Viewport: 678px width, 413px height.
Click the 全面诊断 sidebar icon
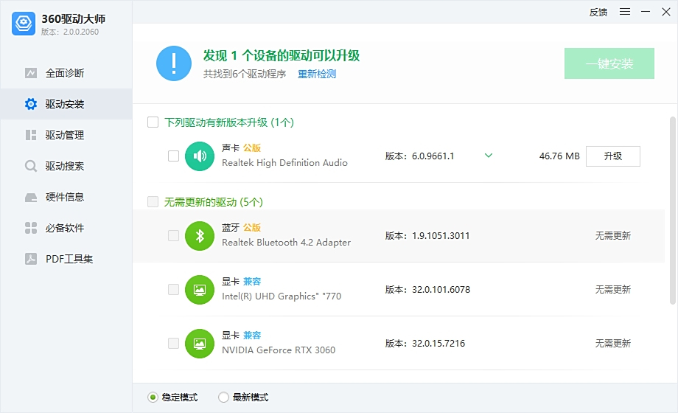pyautogui.click(x=31, y=73)
